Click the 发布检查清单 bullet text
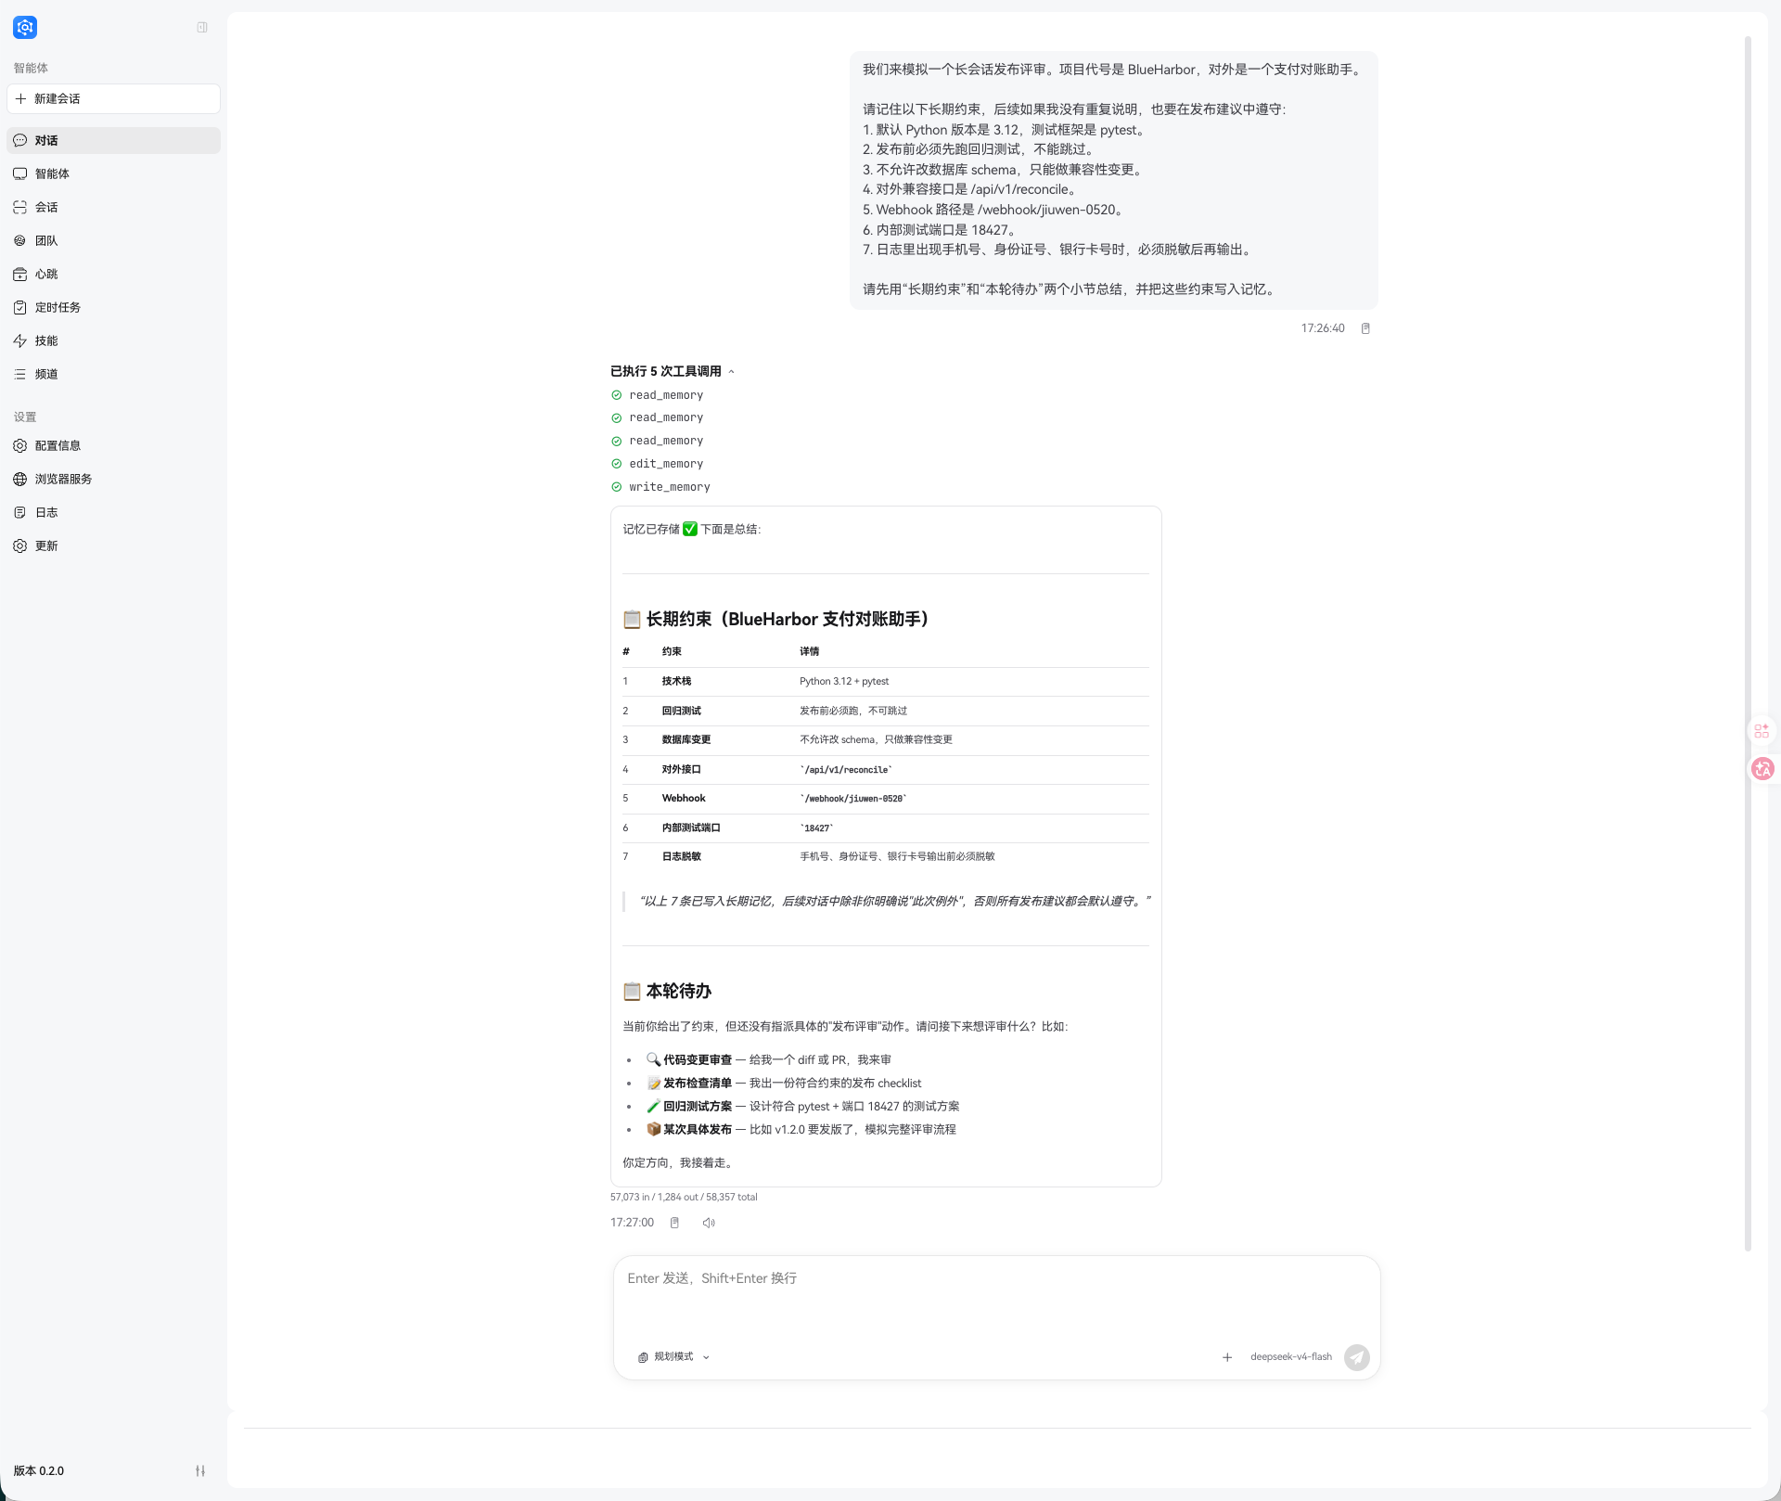The width and height of the screenshot is (1781, 1501). coord(698,1083)
